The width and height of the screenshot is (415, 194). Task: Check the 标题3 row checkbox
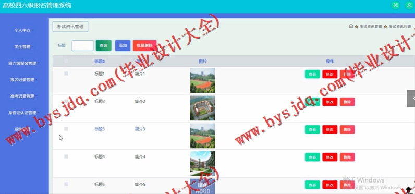66,129
